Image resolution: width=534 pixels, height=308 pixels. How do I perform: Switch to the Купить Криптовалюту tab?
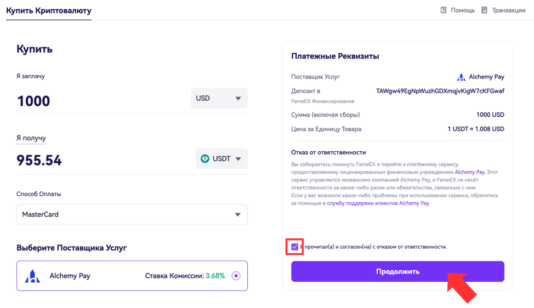point(49,10)
